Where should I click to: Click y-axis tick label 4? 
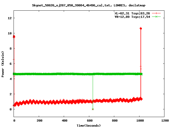pos(11,79)
